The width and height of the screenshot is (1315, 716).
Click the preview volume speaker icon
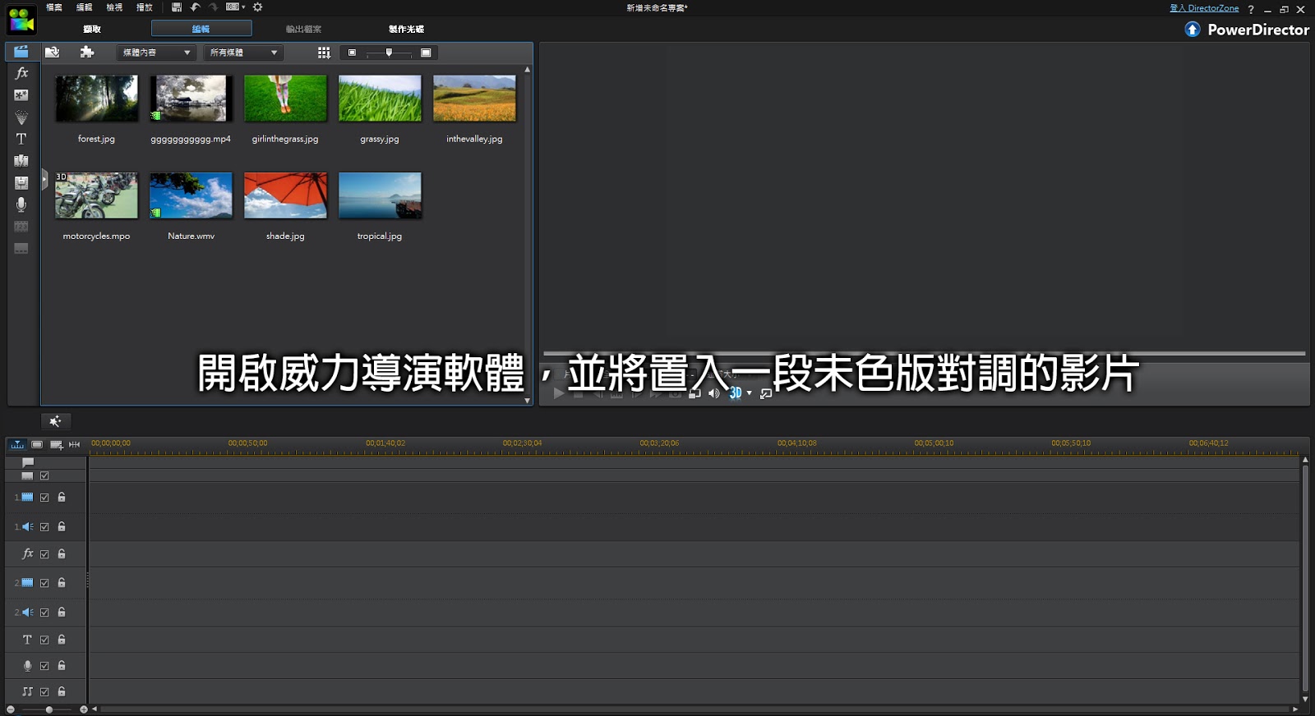[713, 393]
